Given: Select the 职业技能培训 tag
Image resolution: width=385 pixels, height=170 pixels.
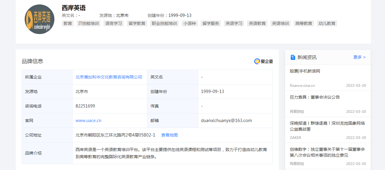Looking at the screenshot, I should click(x=164, y=23).
